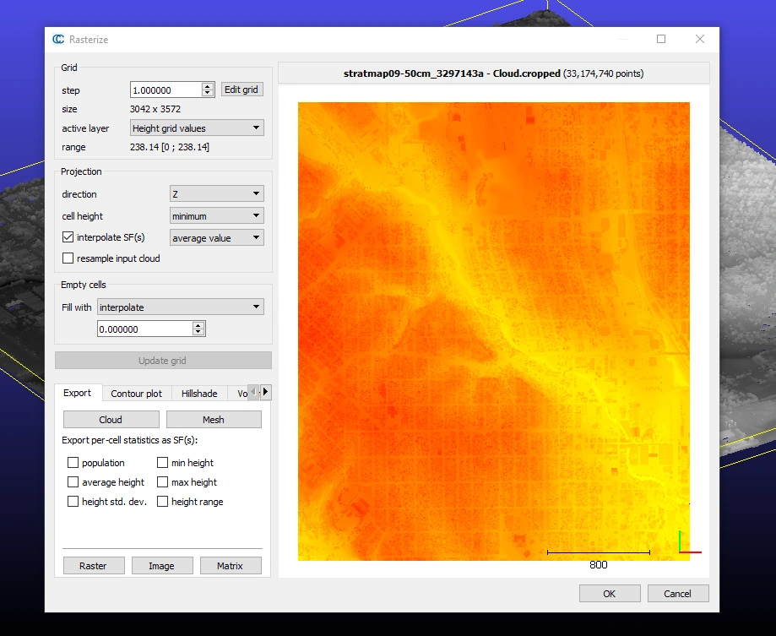Cancel the Rasterize dialog
Screen dimensions: 776x636
[x=678, y=594]
